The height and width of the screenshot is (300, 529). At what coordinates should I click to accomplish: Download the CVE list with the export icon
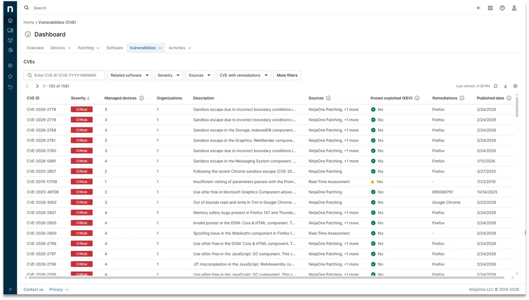[x=506, y=86]
